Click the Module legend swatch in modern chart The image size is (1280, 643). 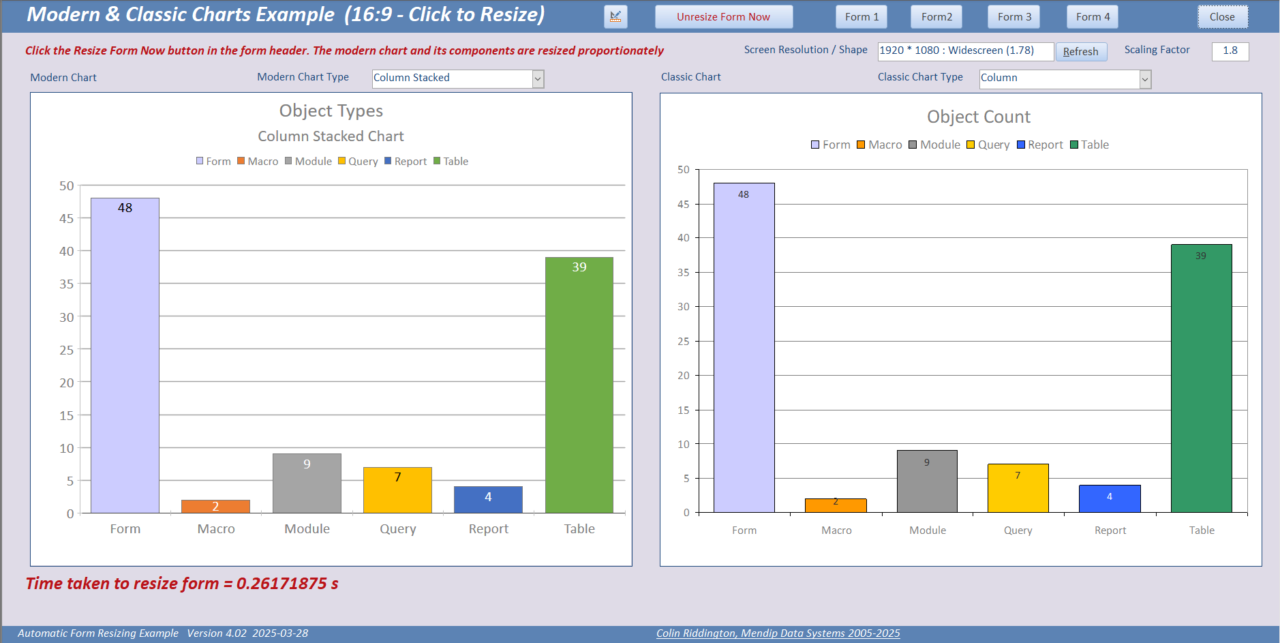click(288, 161)
